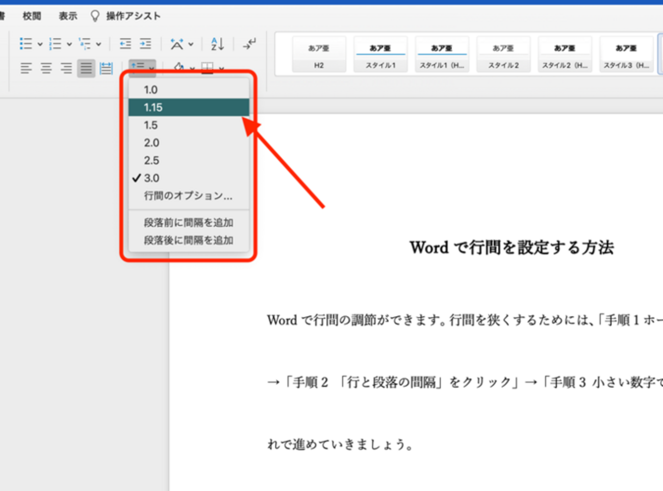Open the bullet list style dropdown arrow

pyautogui.click(x=40, y=44)
